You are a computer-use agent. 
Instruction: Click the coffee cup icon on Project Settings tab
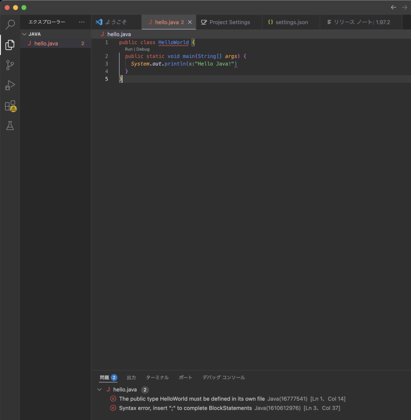click(x=204, y=22)
